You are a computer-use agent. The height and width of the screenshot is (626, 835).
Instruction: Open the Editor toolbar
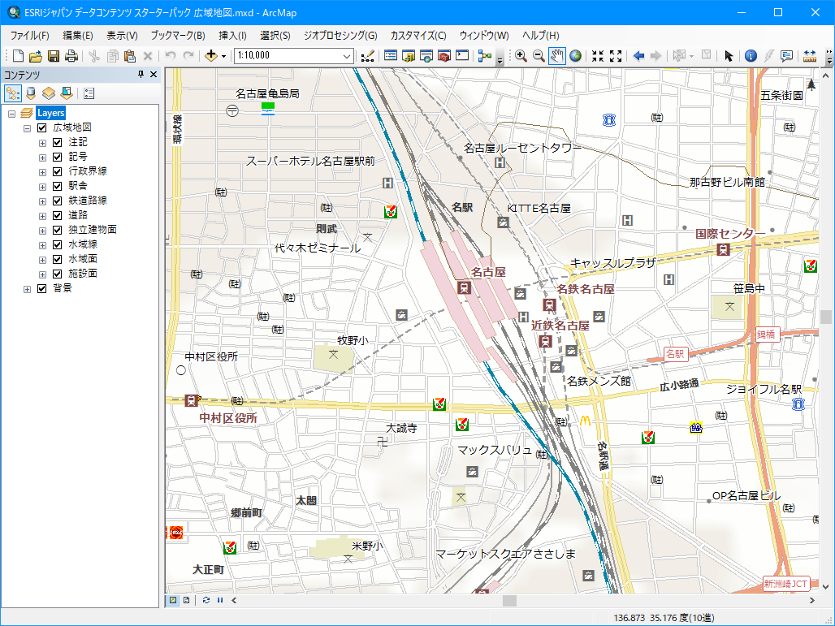pos(367,55)
